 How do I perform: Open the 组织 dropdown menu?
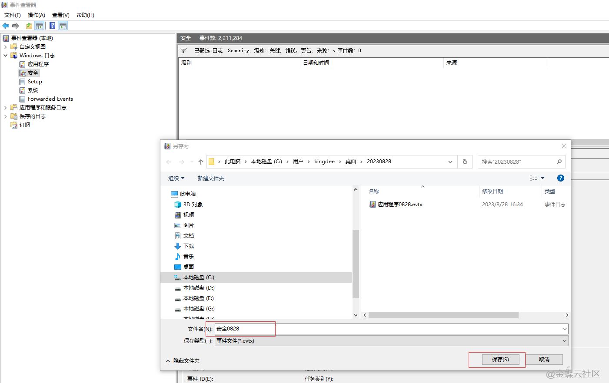coord(176,178)
